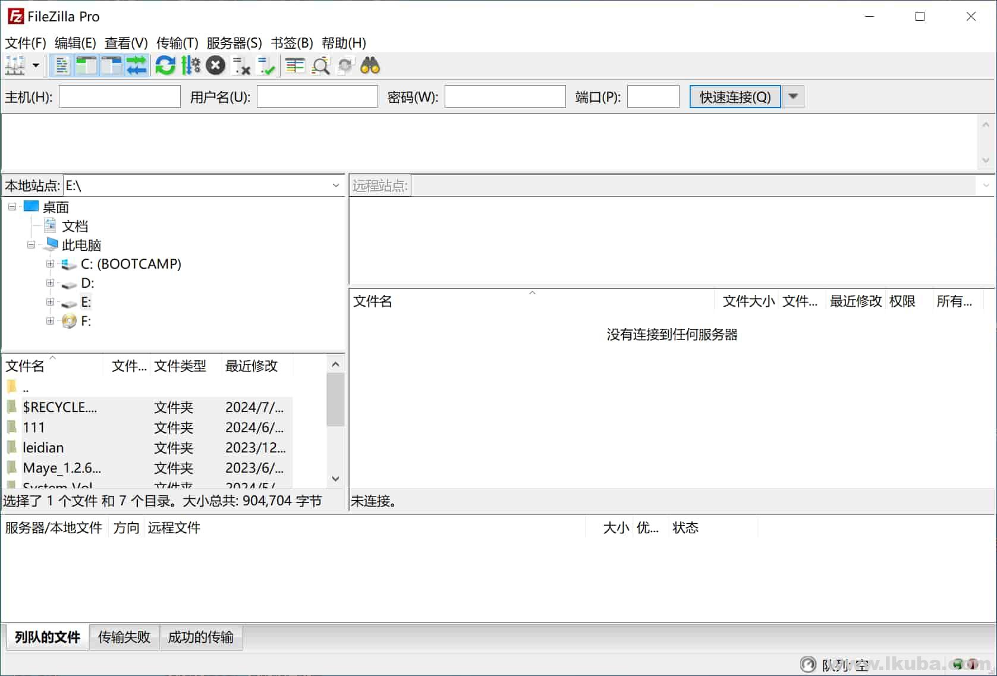Select the 111 folder row

[147, 427]
